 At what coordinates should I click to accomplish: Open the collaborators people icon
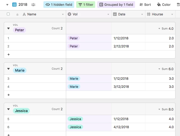pyautogui.click(x=33, y=5)
